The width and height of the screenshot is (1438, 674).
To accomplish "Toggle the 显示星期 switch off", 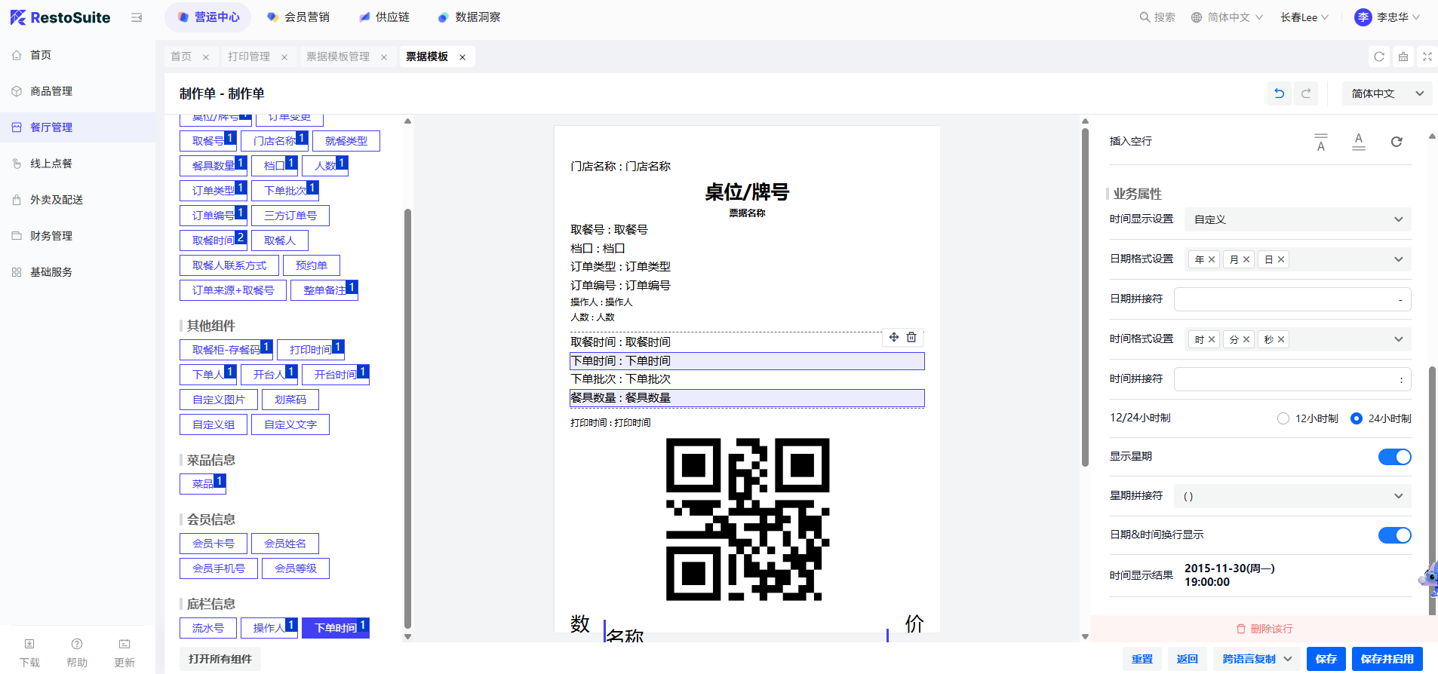I will tap(1394, 457).
